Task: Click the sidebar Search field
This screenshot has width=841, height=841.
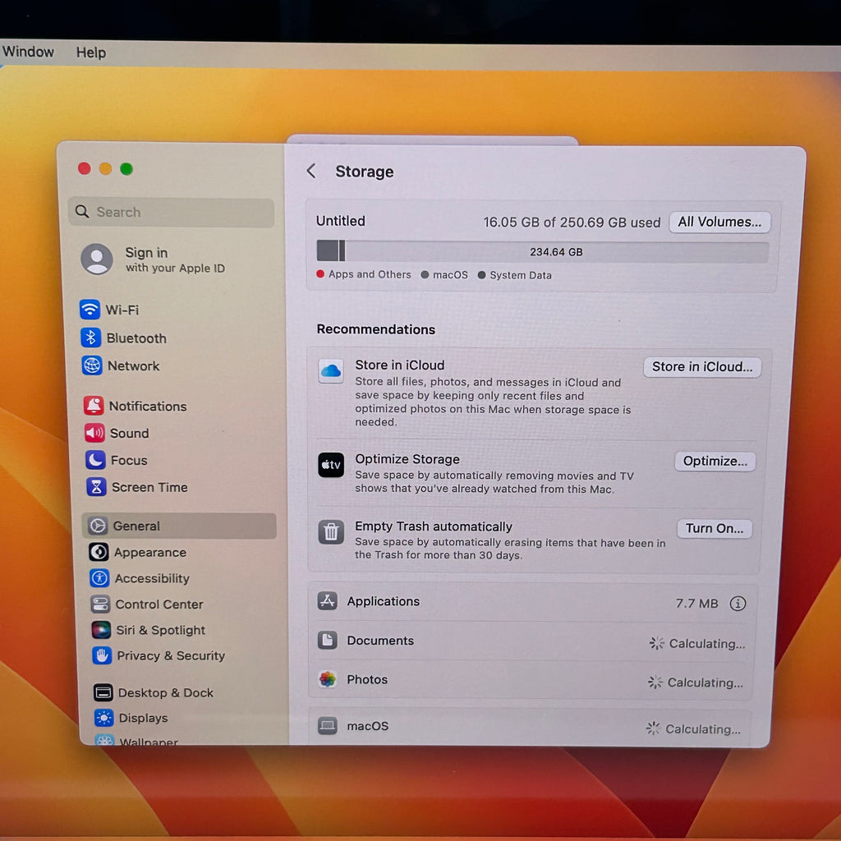Action: pos(171,212)
